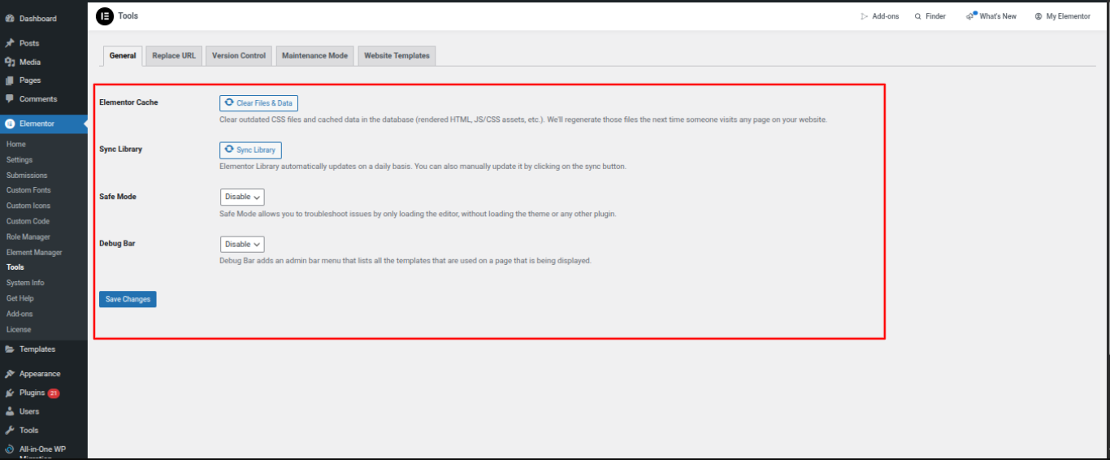Open the What's New link
The width and height of the screenshot is (1110, 460).
point(991,16)
